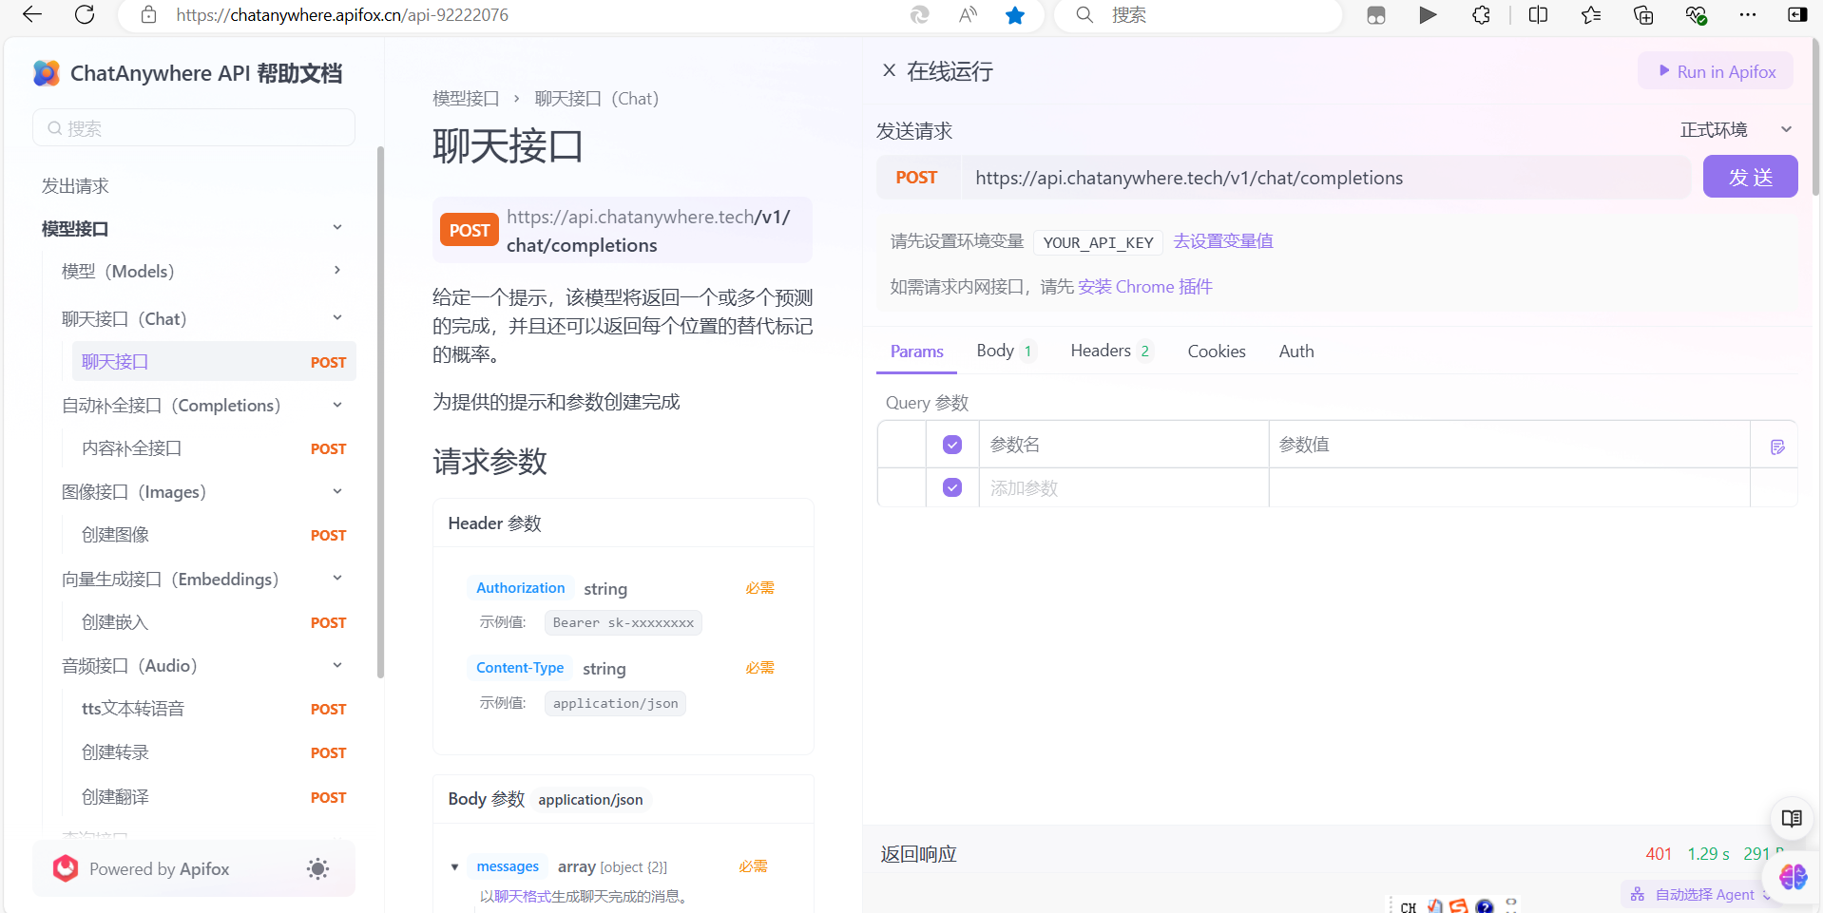View site info via the lock icon
Viewport: 1823px width, 913px height.
tap(148, 14)
